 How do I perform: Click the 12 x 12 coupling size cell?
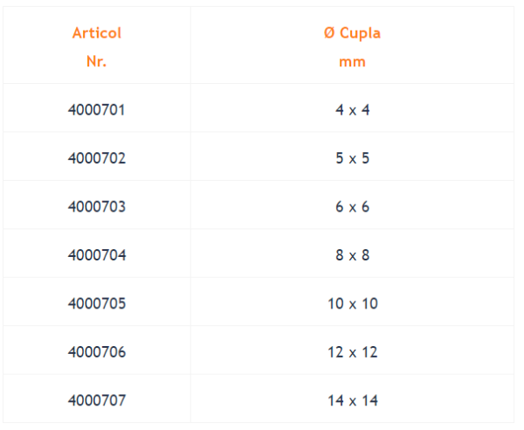click(353, 352)
